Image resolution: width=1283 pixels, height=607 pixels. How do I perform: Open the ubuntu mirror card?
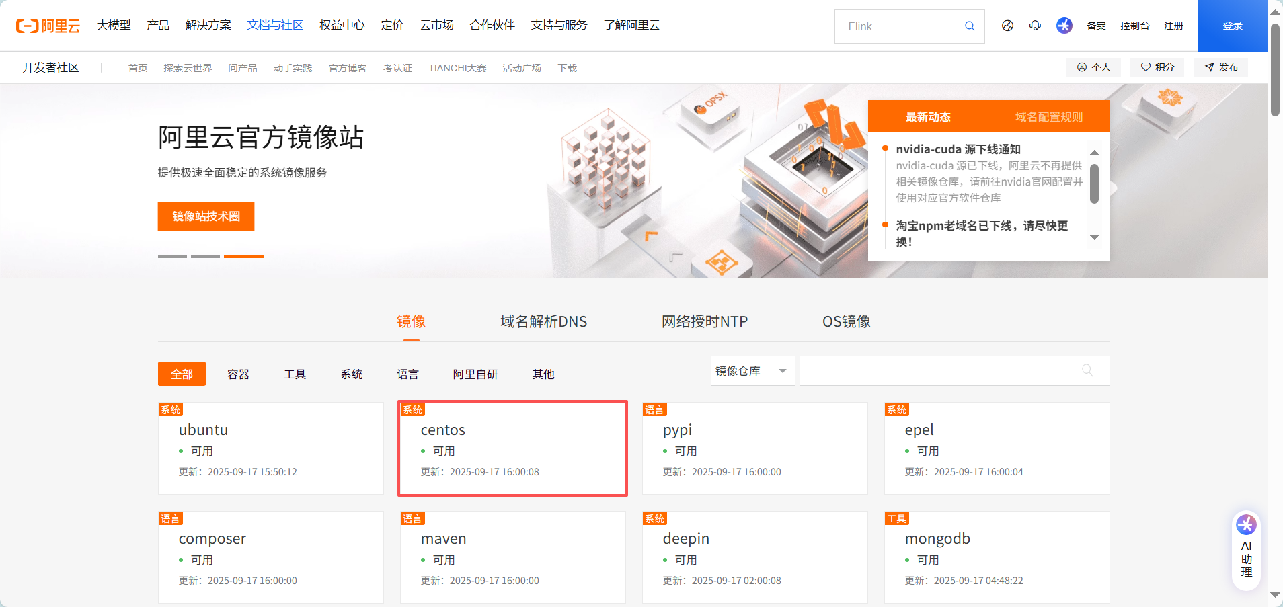(x=270, y=448)
